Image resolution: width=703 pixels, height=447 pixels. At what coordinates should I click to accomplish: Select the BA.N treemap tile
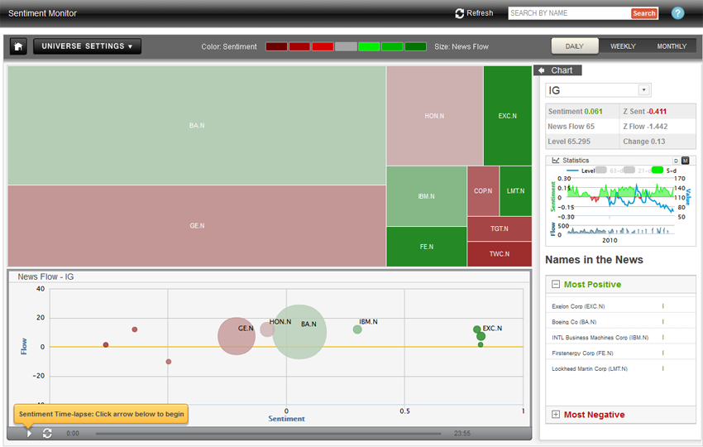coord(197,126)
